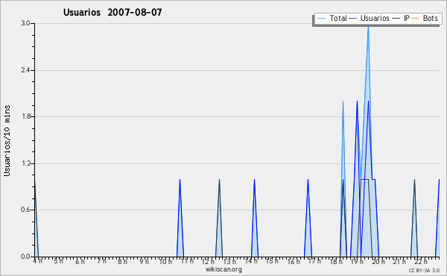Click the chart title 'Usuarios 2007-08-07'
Screen dimensions: 447x276
pos(112,12)
